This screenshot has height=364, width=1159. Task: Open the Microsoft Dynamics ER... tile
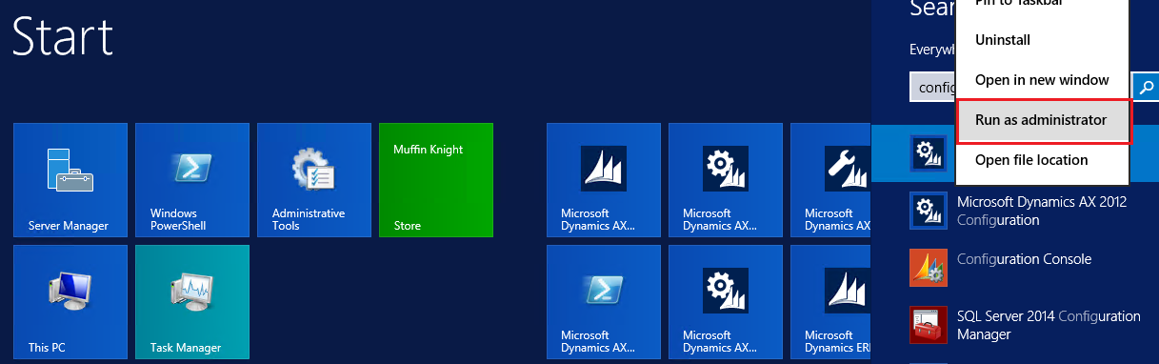[830, 302]
